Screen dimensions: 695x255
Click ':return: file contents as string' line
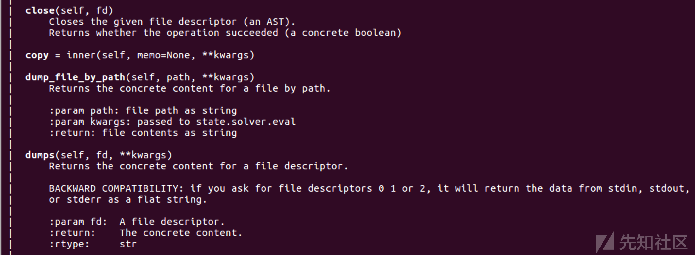pyautogui.click(x=143, y=133)
